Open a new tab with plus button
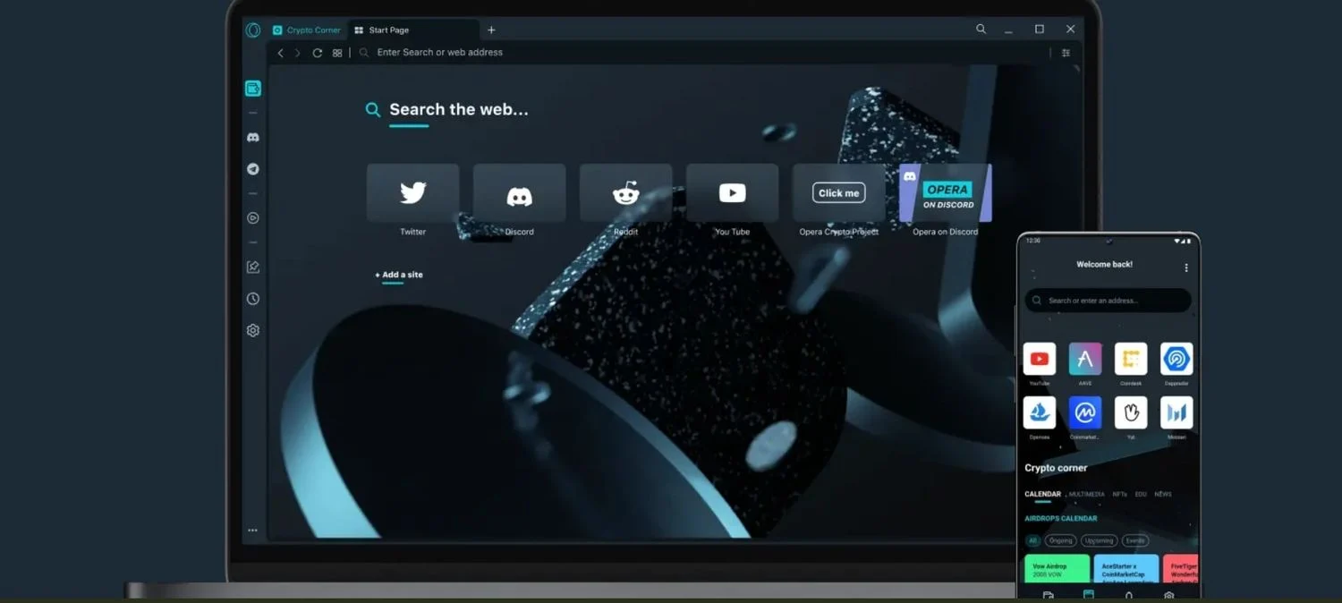The height and width of the screenshot is (603, 1342). click(491, 30)
